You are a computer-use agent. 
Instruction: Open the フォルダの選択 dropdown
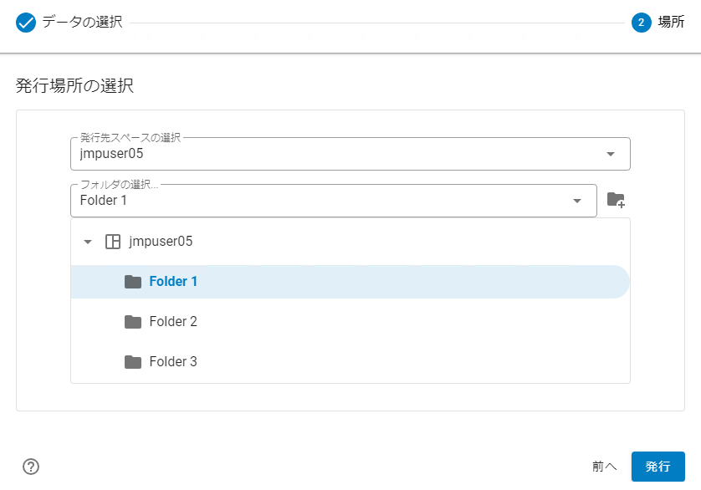click(576, 201)
